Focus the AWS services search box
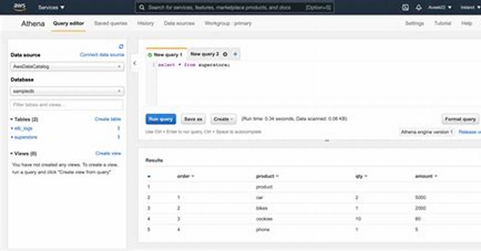Image resolution: width=481 pixels, height=251 pixels. coord(234,8)
